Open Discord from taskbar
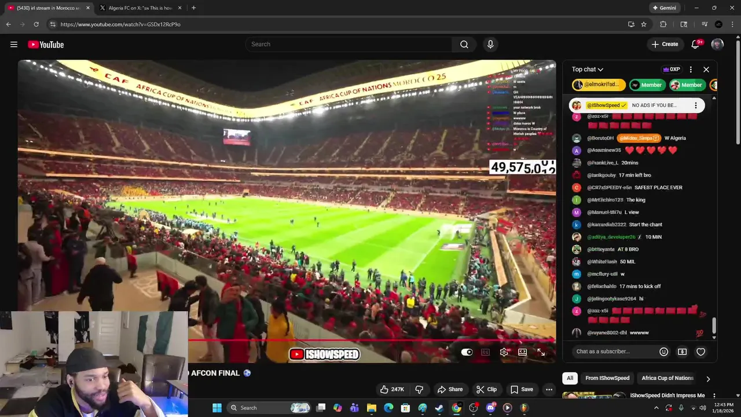This screenshot has height=417, width=741. pyautogui.click(x=490, y=408)
